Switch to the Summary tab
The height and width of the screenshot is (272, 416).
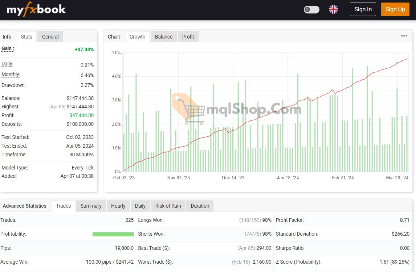(91, 206)
